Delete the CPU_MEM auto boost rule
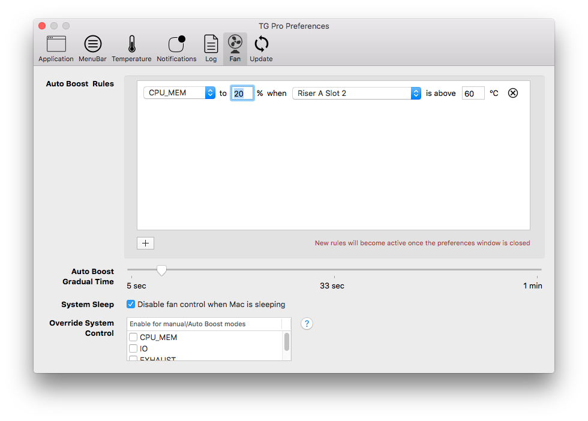This screenshot has height=421, width=588. pyautogui.click(x=512, y=93)
